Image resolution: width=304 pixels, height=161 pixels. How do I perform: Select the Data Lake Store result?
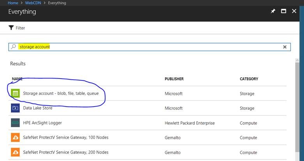(148, 108)
